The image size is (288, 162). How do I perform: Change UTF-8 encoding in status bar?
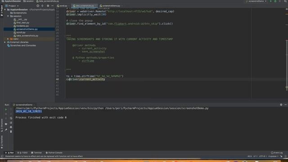click(x=263, y=157)
